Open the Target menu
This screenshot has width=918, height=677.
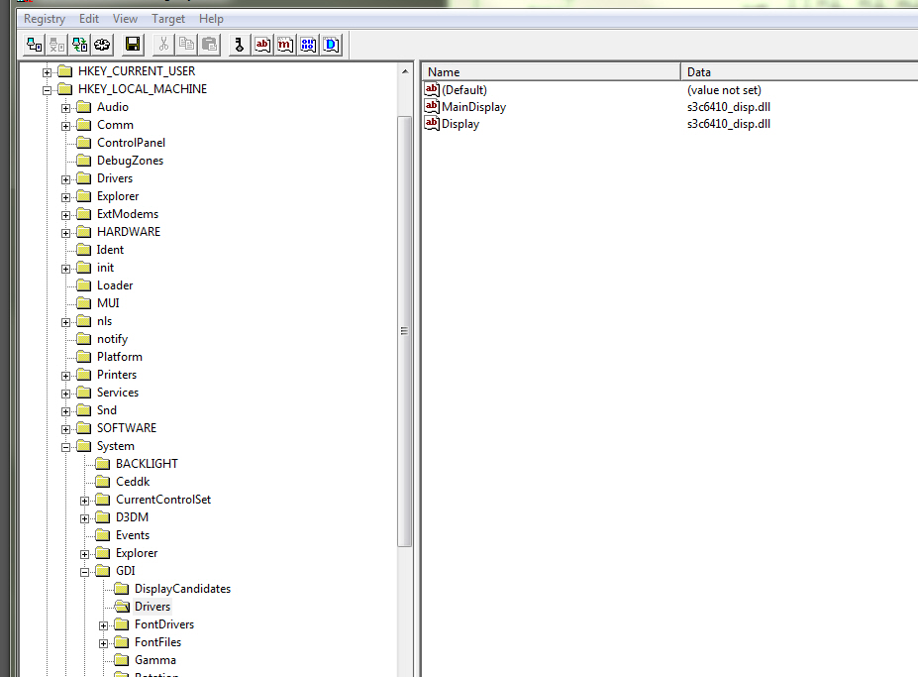(167, 19)
